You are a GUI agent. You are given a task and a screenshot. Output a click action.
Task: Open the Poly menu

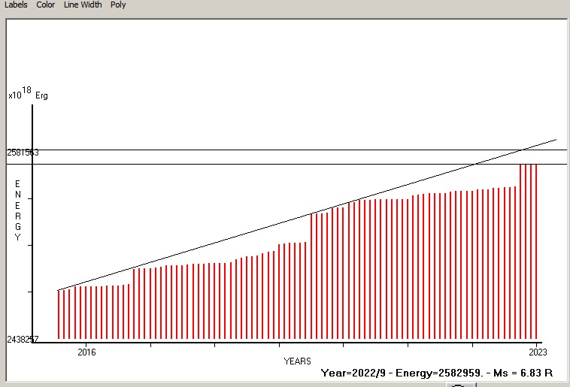point(118,5)
